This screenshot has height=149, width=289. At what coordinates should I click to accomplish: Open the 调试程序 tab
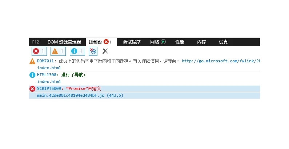[132, 42]
